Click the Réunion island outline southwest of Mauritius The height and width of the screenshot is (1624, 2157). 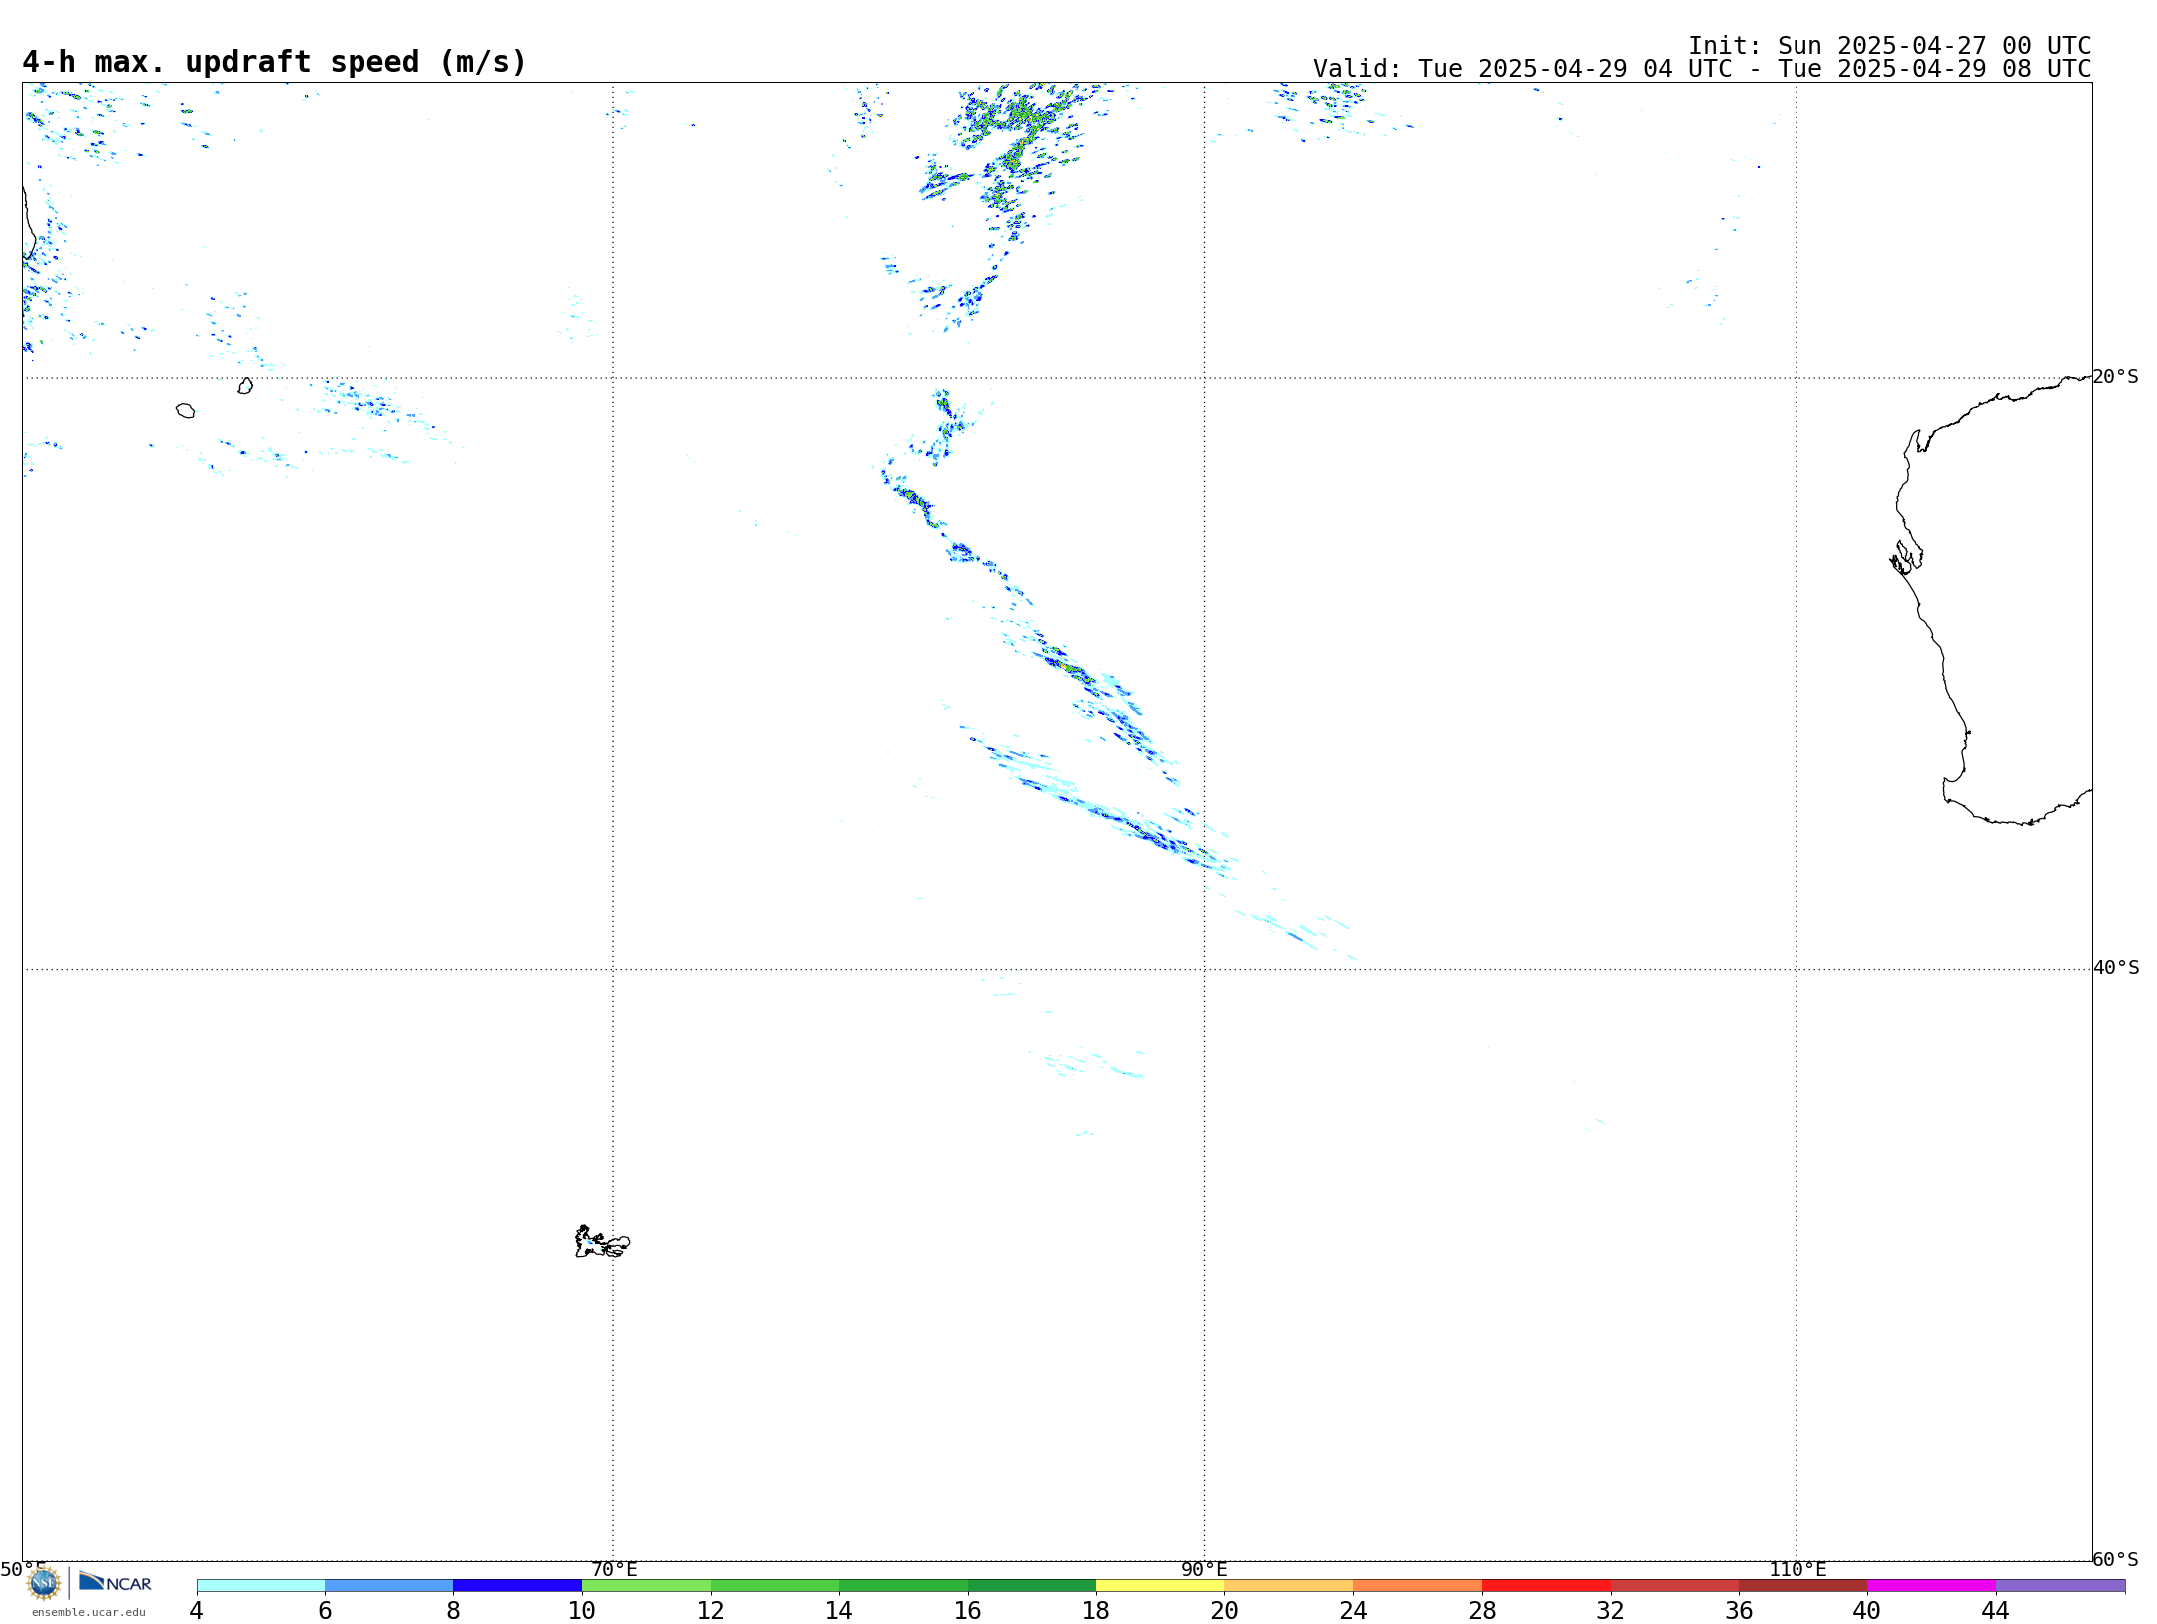pyautogui.click(x=186, y=410)
